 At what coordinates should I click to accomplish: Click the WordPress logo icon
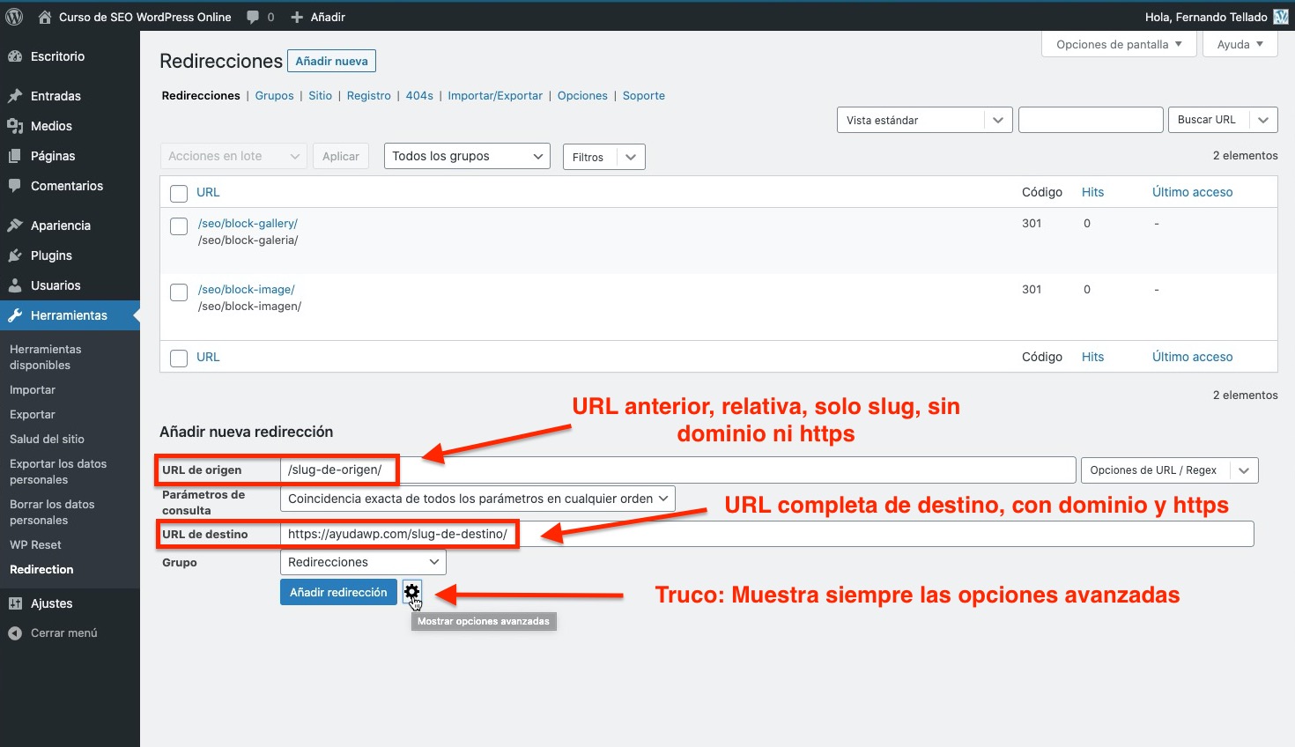point(14,17)
